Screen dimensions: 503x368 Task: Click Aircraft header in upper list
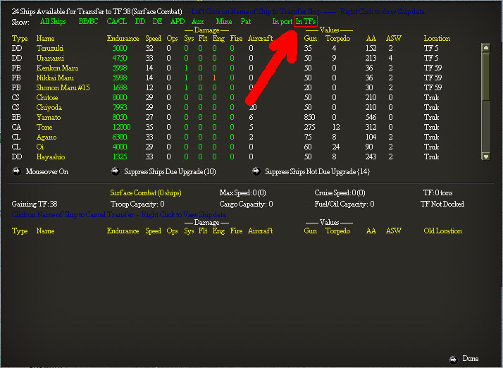point(260,39)
